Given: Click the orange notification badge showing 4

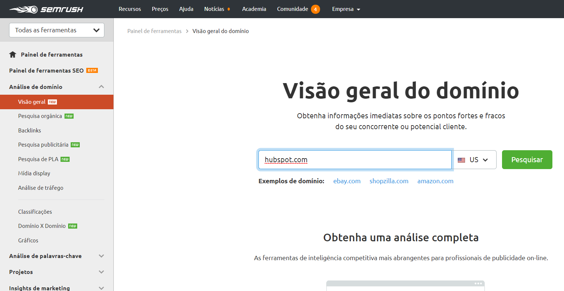Looking at the screenshot, I should click(315, 9).
